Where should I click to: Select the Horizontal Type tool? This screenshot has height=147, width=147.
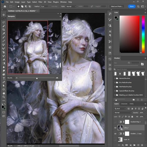click(x=4, y=78)
